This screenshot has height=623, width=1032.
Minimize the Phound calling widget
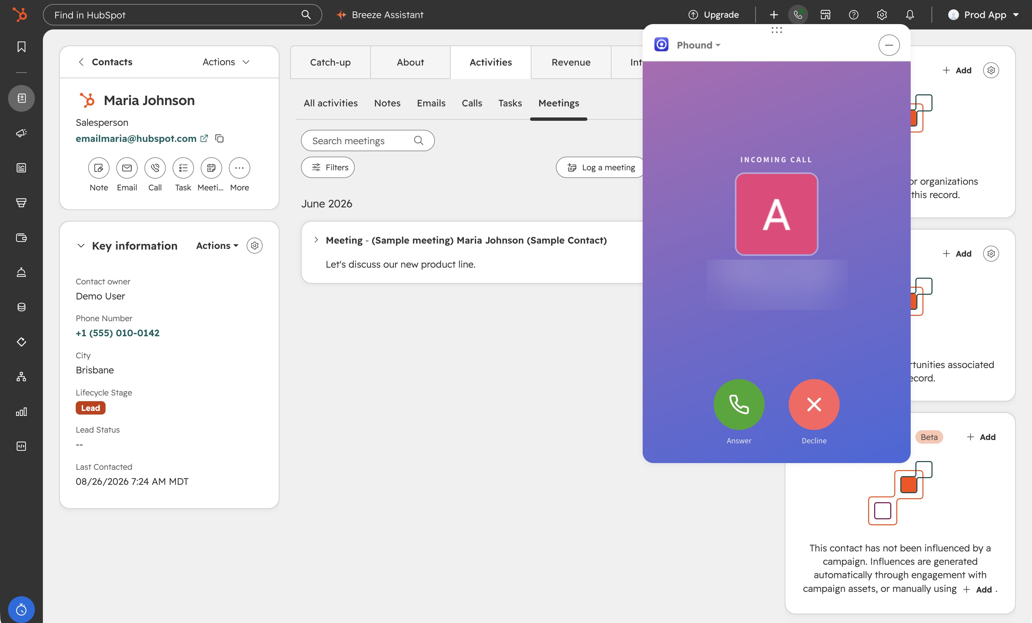coord(889,45)
